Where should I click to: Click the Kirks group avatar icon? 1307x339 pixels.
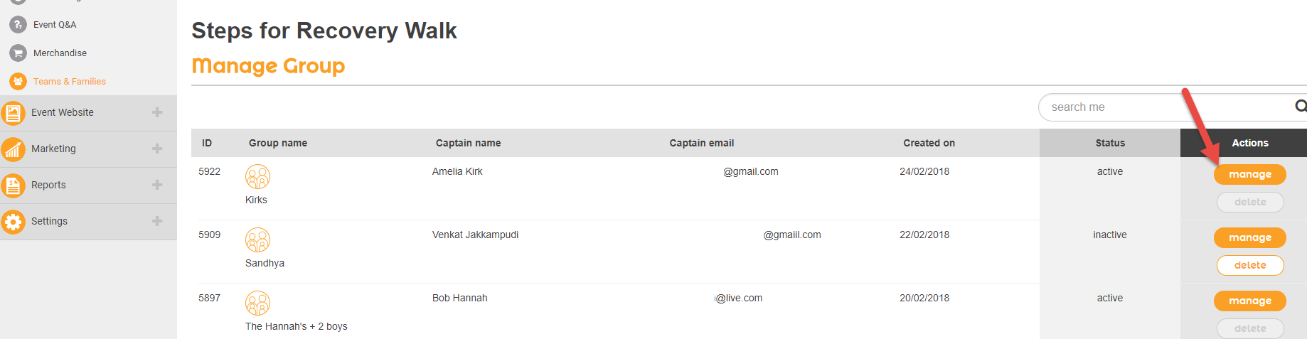click(257, 176)
